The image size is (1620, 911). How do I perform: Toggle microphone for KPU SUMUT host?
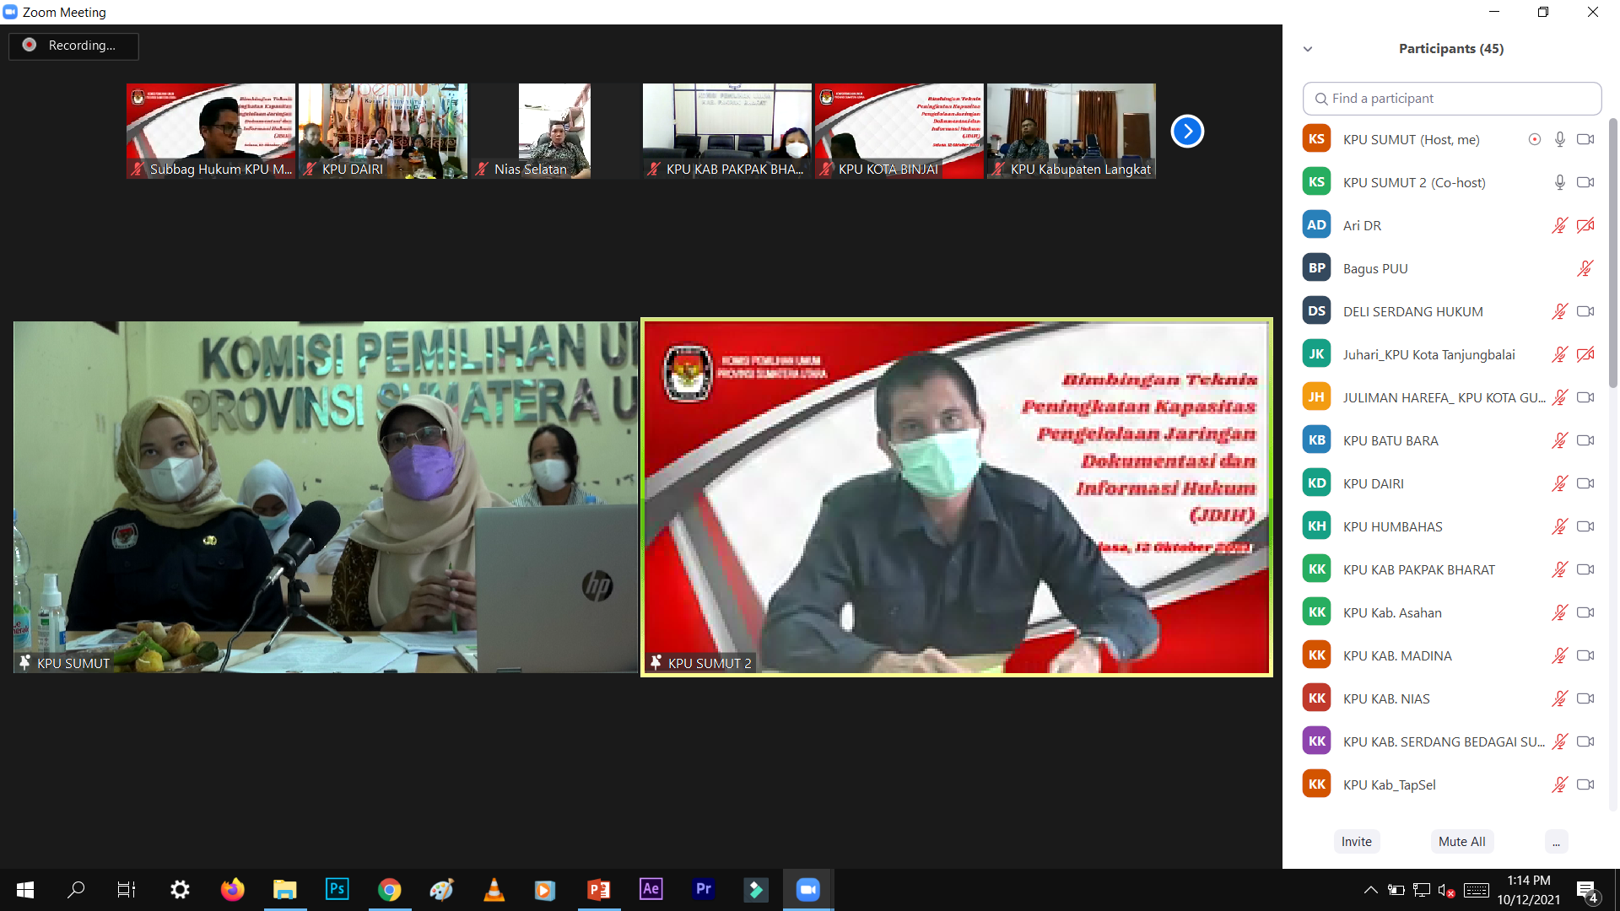pos(1559,139)
